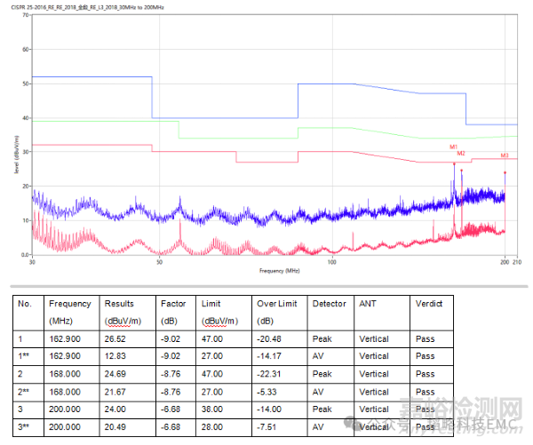This screenshot has width=533, height=445.
Task: Select the M3 marker near 200 MHz
Action: coord(505,155)
